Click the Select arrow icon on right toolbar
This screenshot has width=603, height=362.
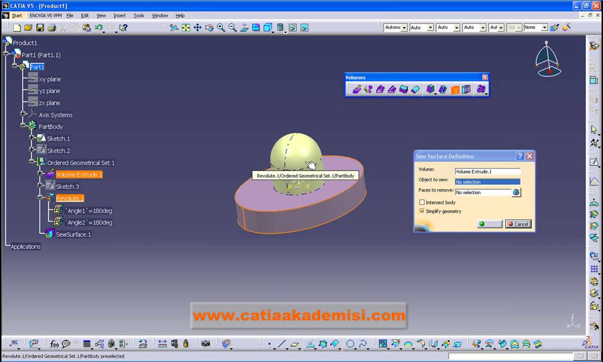click(594, 130)
